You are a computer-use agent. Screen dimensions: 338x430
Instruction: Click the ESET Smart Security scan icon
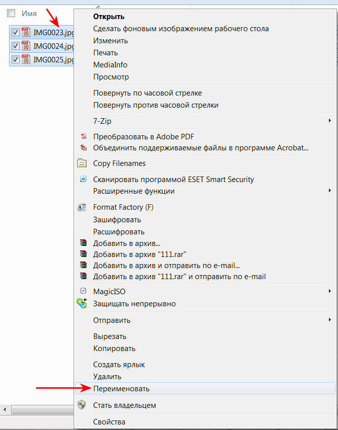tap(83, 180)
